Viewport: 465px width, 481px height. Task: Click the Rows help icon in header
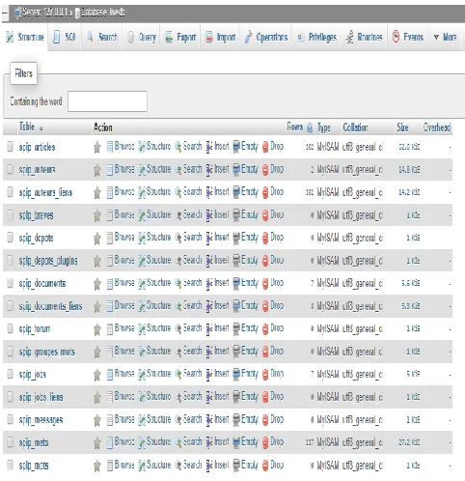coord(310,127)
